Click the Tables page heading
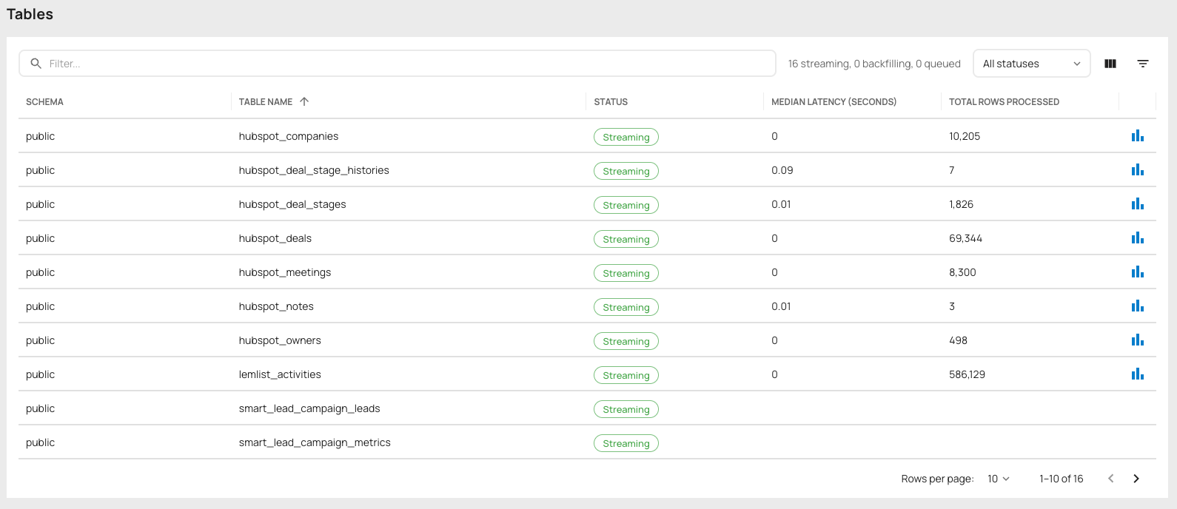 [x=30, y=14]
